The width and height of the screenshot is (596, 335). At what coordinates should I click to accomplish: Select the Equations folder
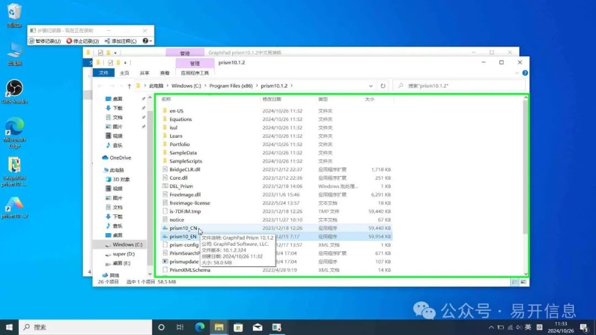(180, 119)
